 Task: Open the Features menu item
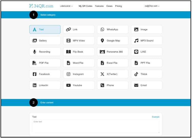(x=99, y=6)
